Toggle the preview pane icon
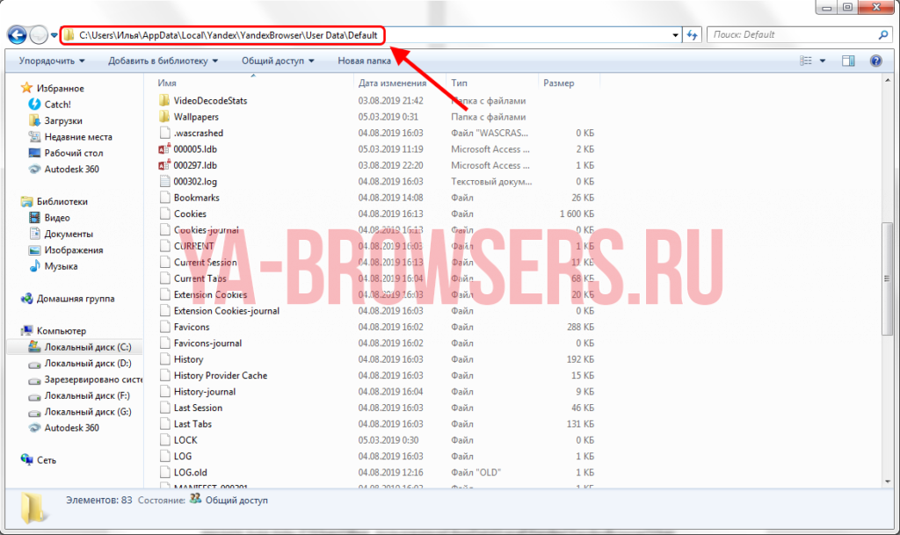 [848, 61]
